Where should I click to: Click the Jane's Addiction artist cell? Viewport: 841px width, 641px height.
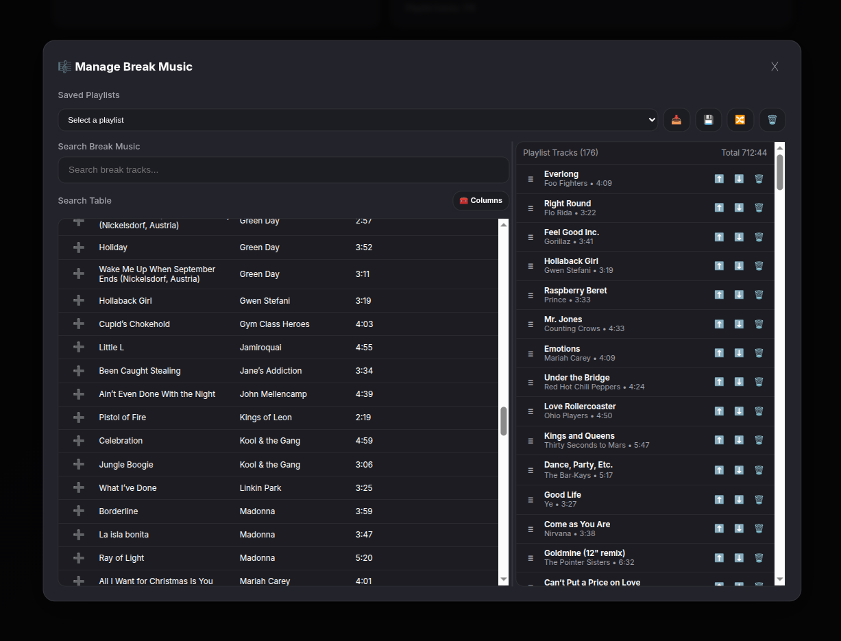click(x=271, y=371)
